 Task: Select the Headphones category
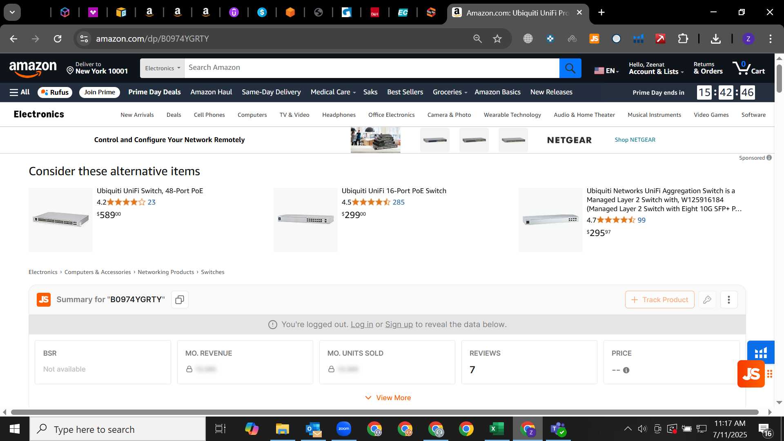[x=339, y=115]
